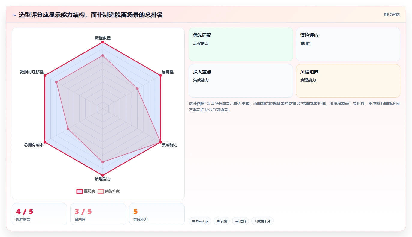The image size is (412, 237).
Task: Click the 实施难度 data point on 数据可迁移性 axis
Action: pyautogui.click(x=56, y=82)
